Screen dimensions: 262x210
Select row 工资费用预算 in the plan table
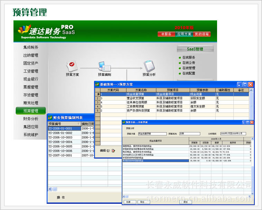coord(175,106)
